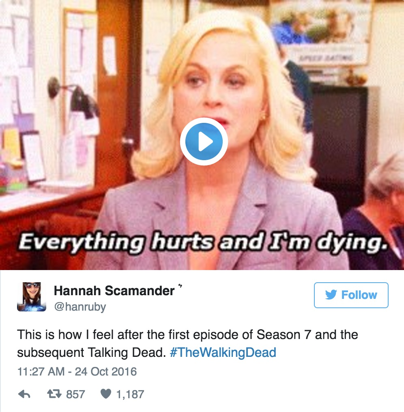This screenshot has width=404, height=412.
Task: View the 1,187 likes count
Action: tap(130, 395)
